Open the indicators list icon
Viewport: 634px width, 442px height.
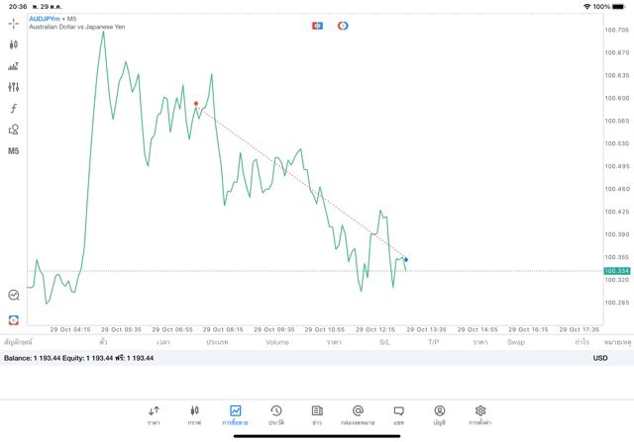[13, 66]
